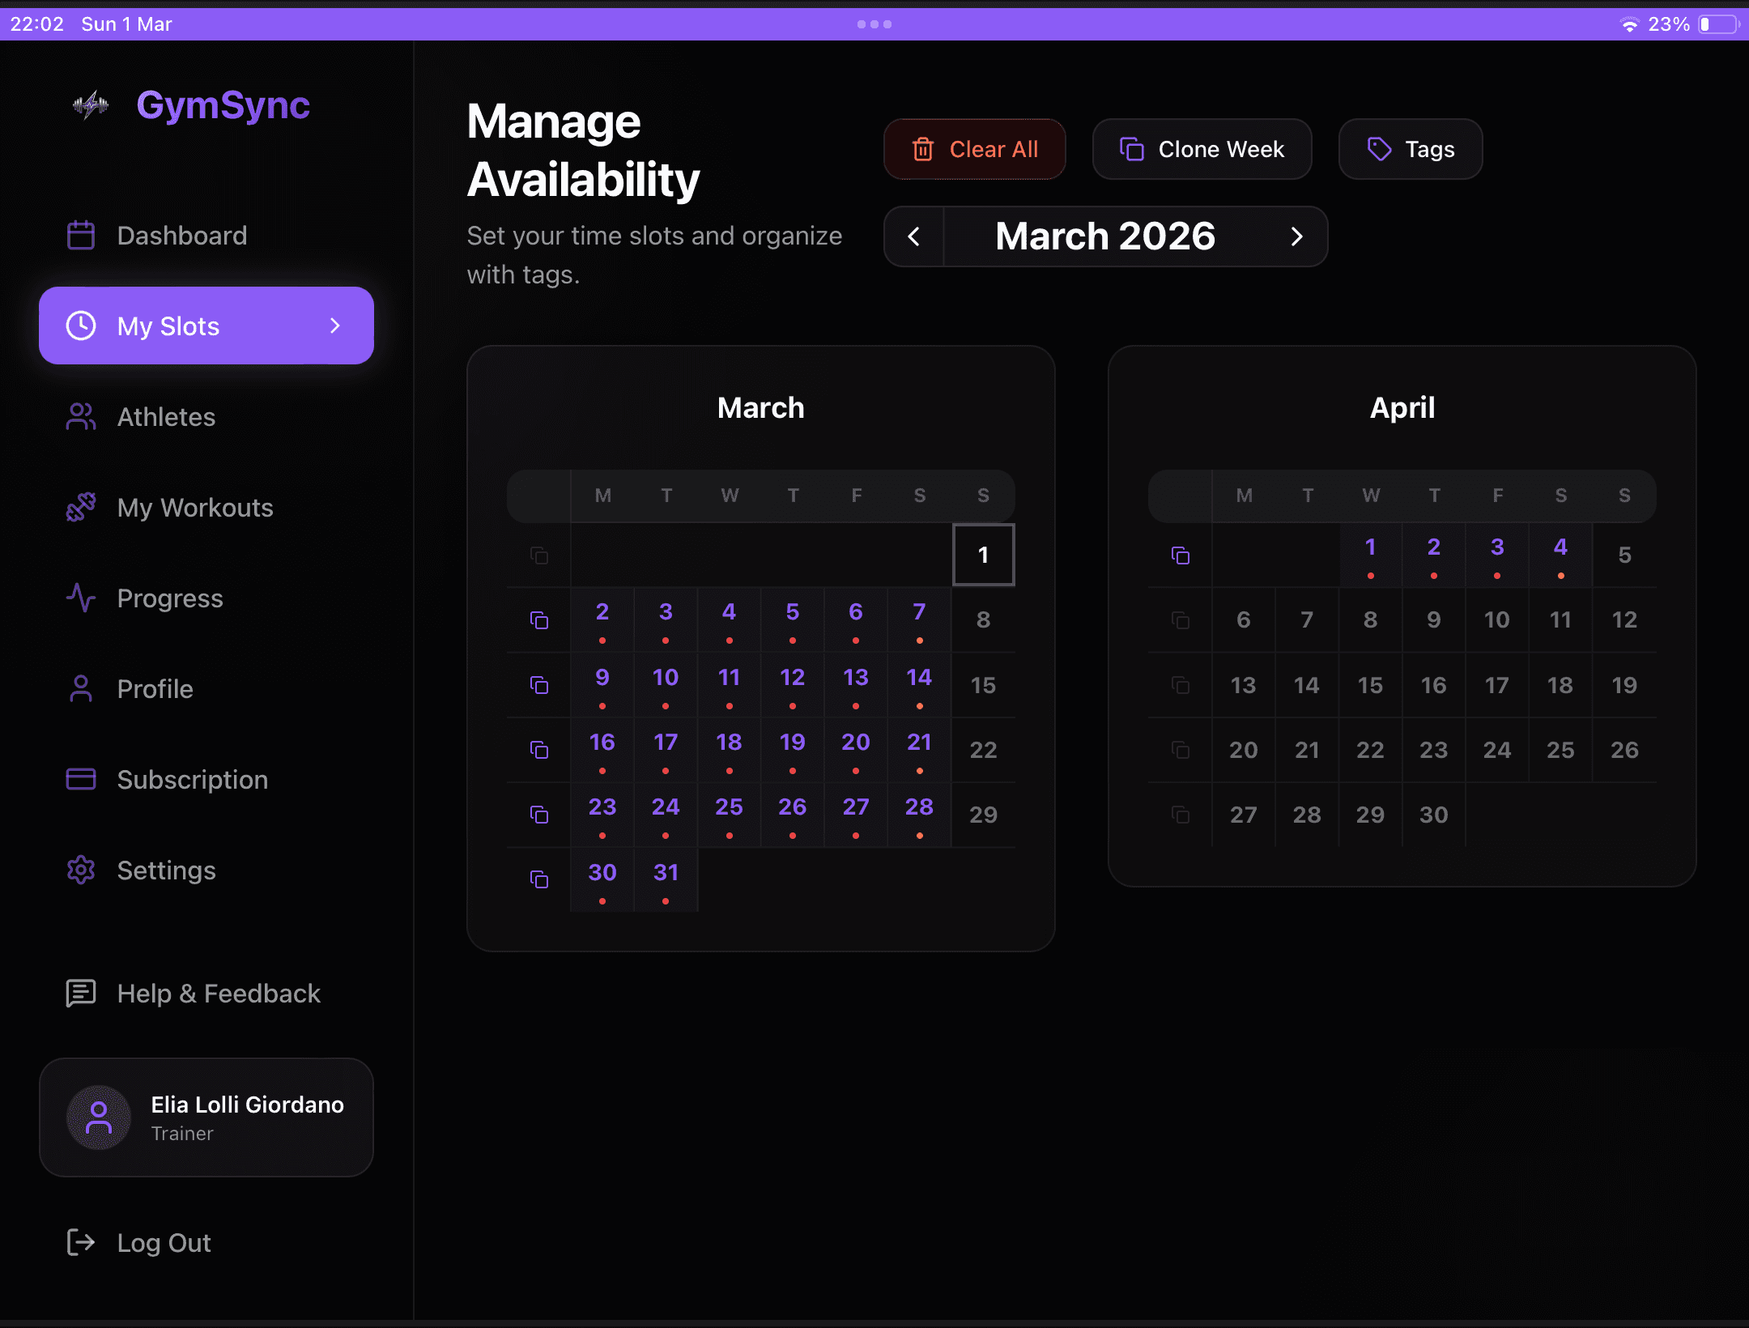The height and width of the screenshot is (1328, 1749).
Task: Expand My Slots using its chevron arrow
Action: pos(335,325)
